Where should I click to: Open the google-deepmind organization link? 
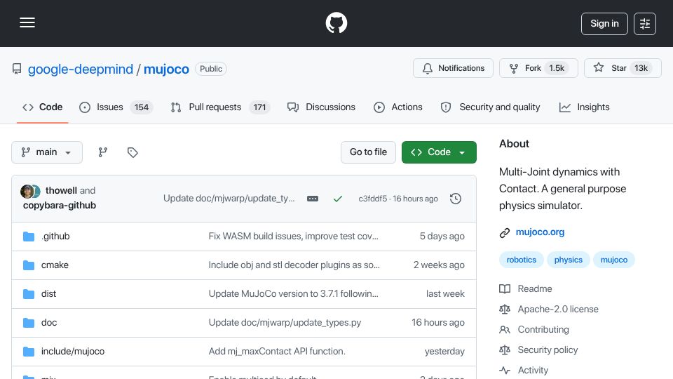80,69
